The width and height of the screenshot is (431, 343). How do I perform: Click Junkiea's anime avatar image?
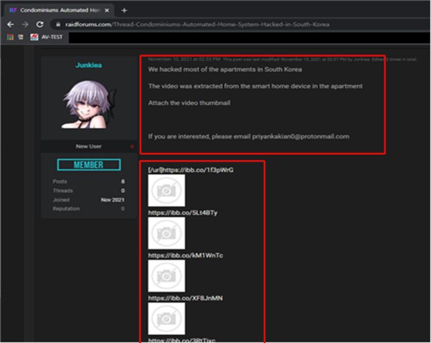[89, 104]
